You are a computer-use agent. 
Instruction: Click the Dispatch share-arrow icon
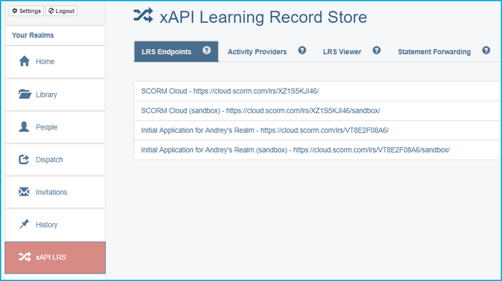pos(24,160)
